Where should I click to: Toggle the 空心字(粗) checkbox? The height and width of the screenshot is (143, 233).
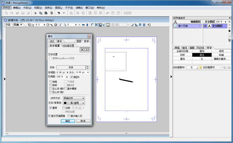[x=50, y=92]
